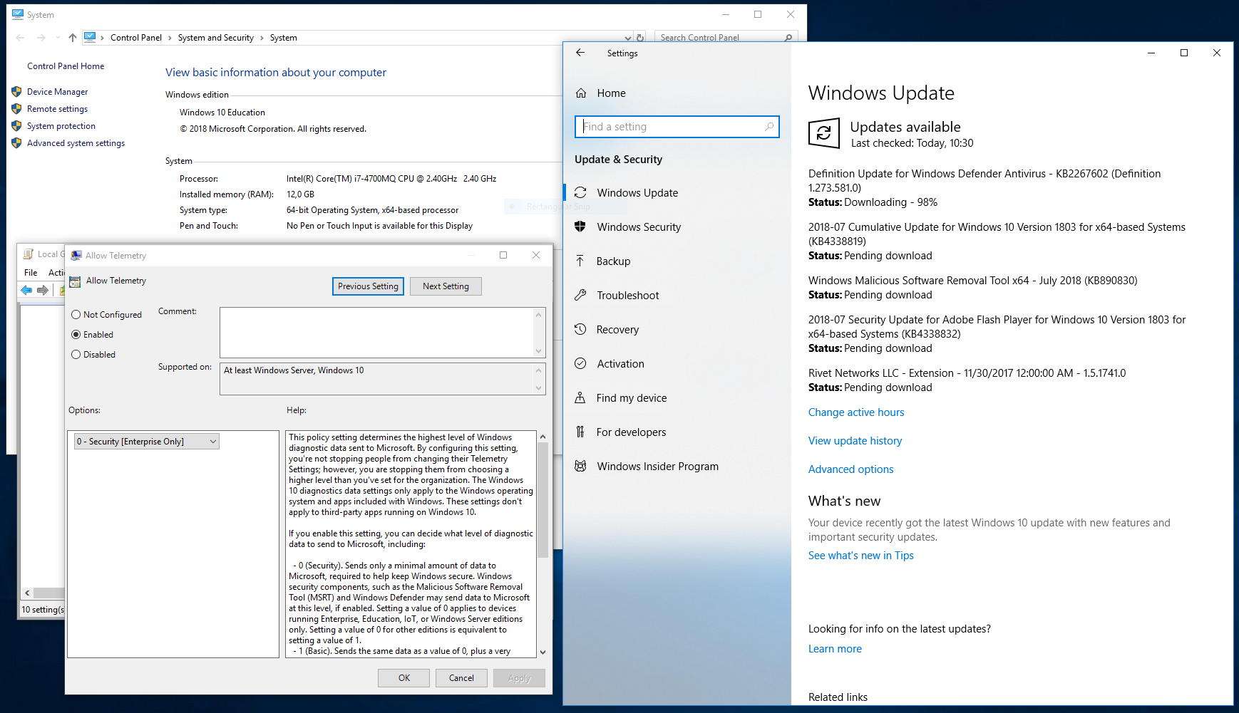Viewport: 1239px width, 713px height.
Task: Click the shield icon beside Remote settings
Action: pos(16,109)
